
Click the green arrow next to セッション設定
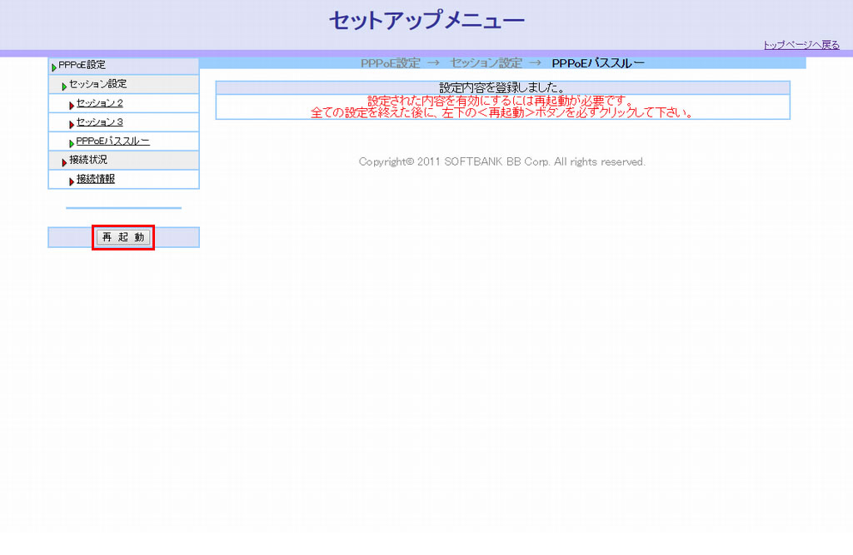point(64,86)
